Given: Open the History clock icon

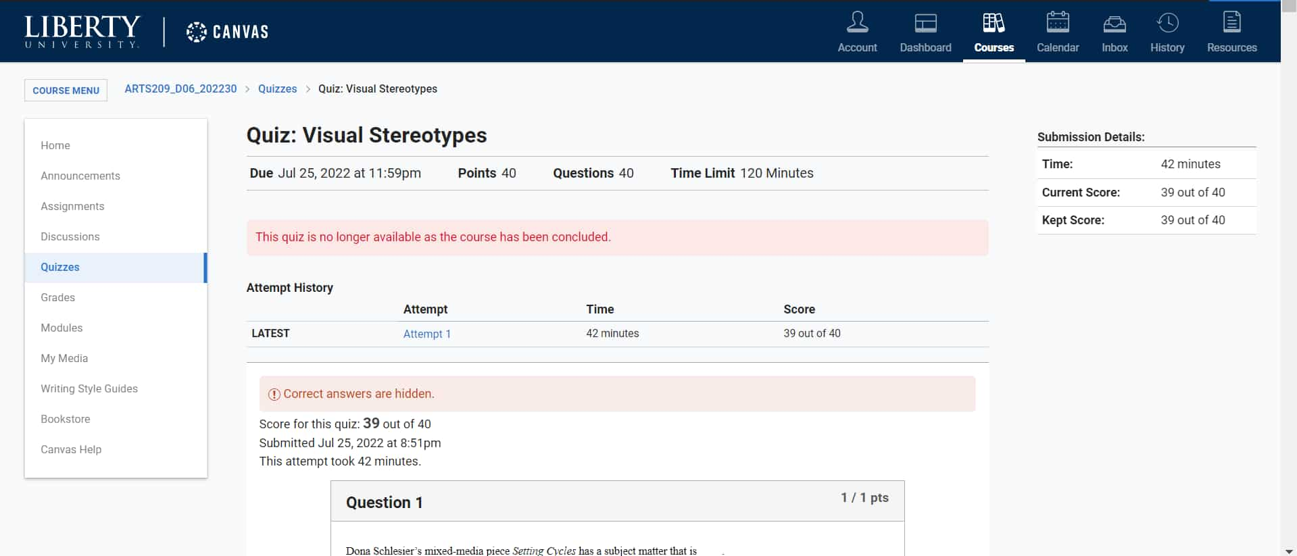Looking at the screenshot, I should (x=1167, y=22).
